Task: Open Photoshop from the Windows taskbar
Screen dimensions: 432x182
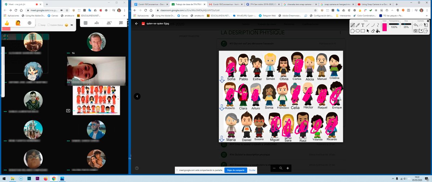Action: pyautogui.click(x=29, y=178)
